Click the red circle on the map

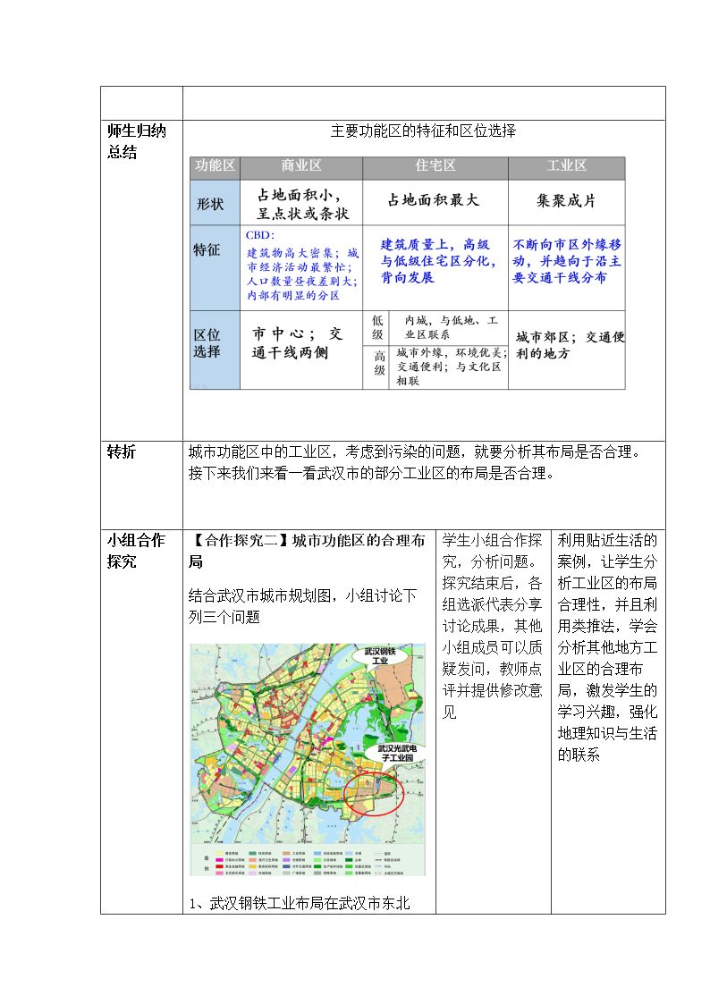(x=373, y=794)
